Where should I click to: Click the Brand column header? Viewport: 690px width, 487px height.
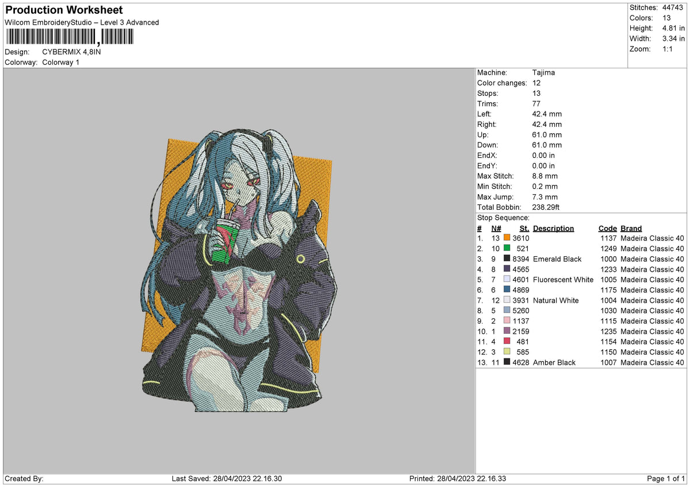click(x=631, y=228)
